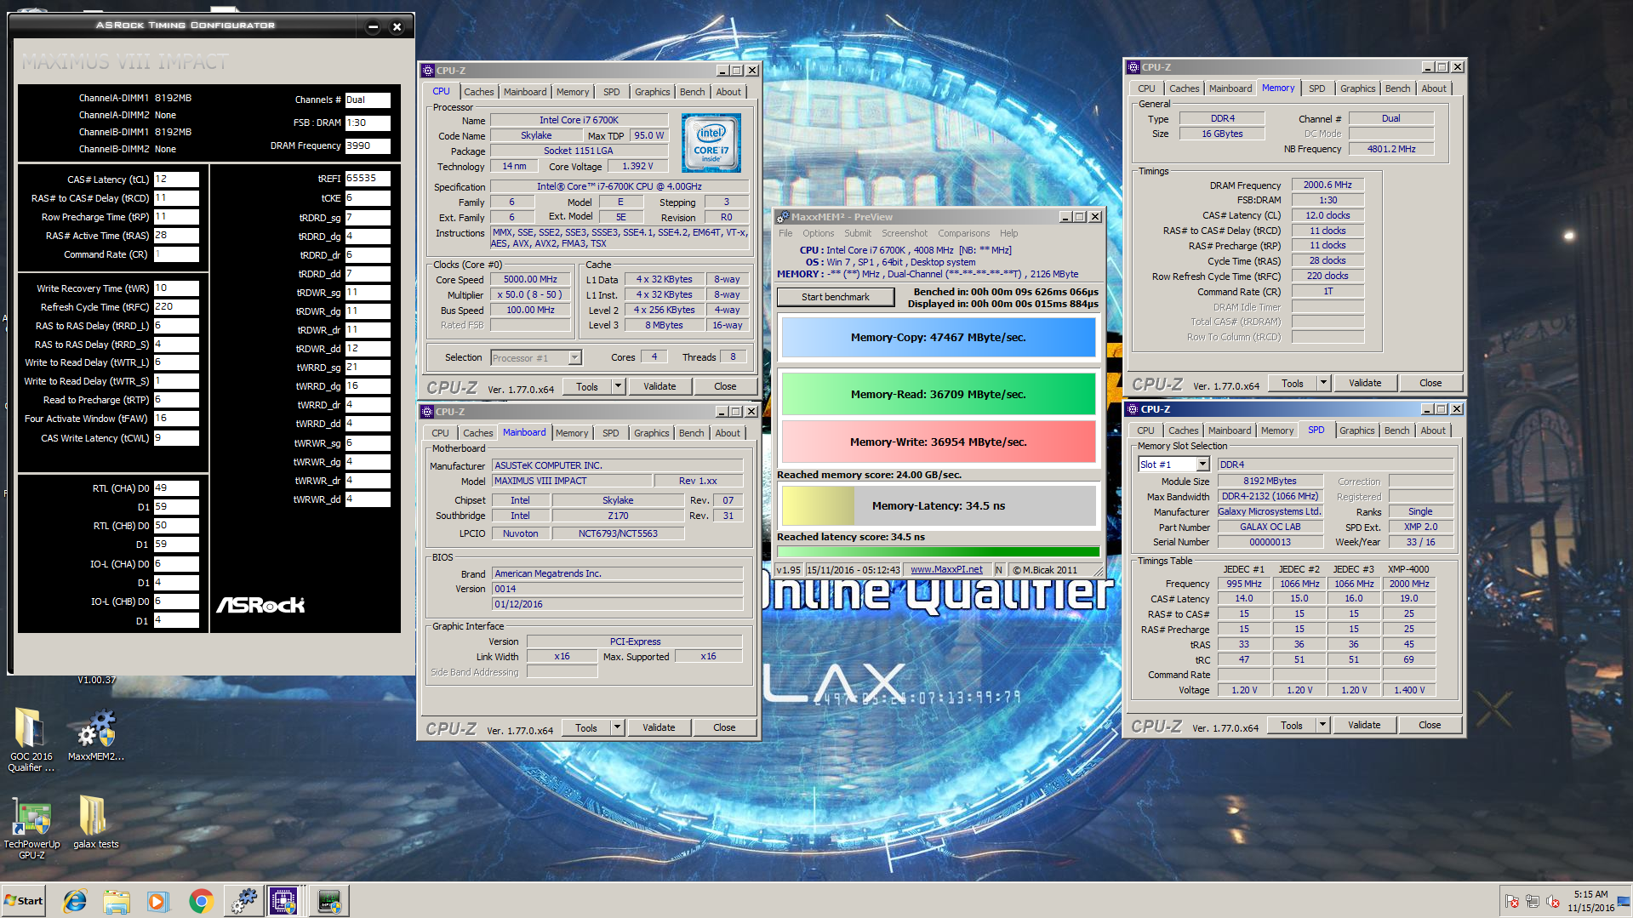
Task: Click the Intel Core i7 logo in CPU-Z
Action: (711, 143)
